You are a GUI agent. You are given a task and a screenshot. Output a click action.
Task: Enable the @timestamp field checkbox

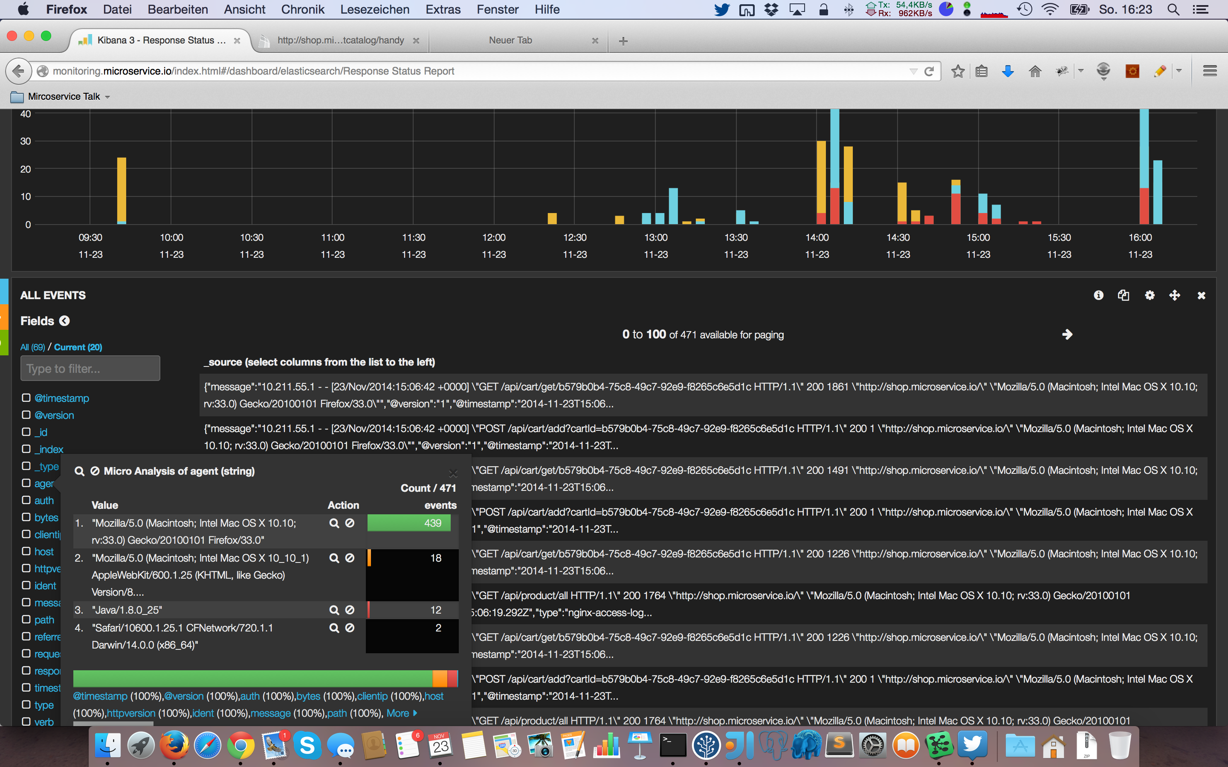(26, 398)
